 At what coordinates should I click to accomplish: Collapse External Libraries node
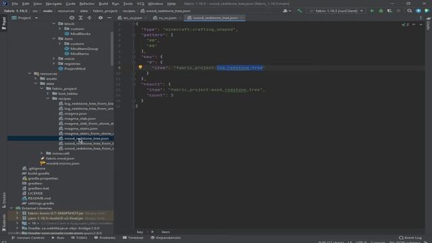click(11, 209)
